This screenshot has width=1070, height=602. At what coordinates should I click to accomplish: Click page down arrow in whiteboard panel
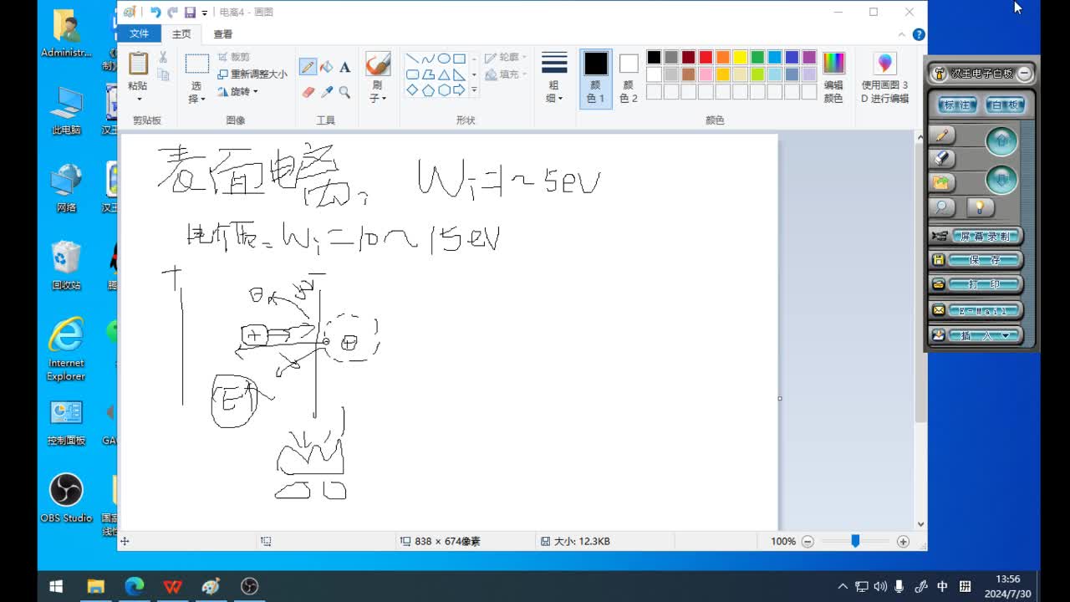(x=1001, y=180)
